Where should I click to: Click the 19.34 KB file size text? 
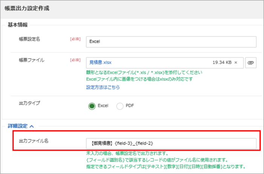coord(222,63)
